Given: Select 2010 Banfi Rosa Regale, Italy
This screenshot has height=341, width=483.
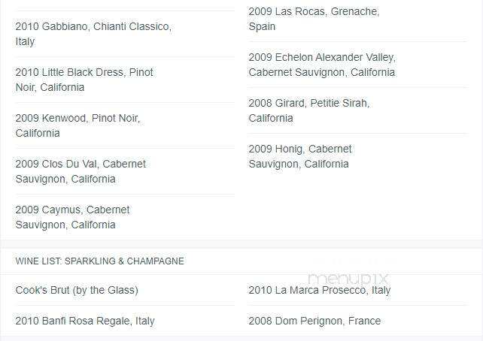Looking at the screenshot, I should [x=85, y=321].
